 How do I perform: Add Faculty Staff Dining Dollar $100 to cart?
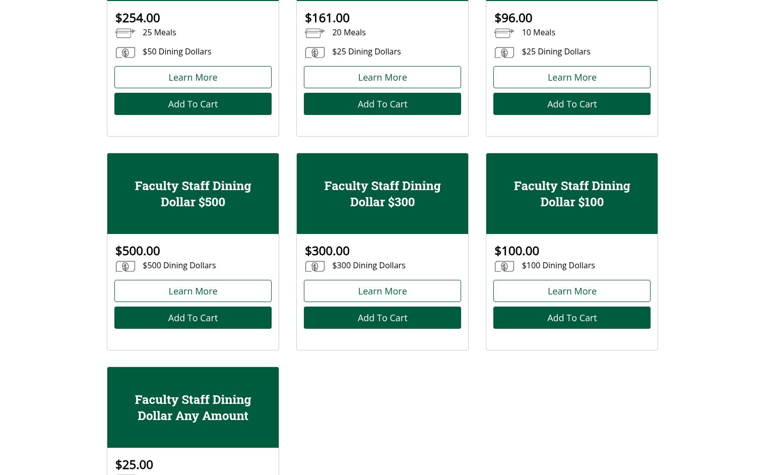571,318
